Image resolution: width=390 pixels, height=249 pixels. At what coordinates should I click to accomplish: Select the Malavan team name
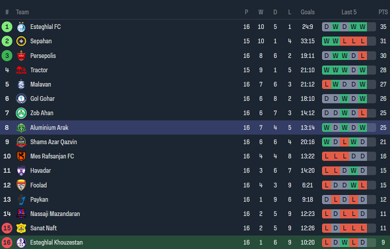pos(40,84)
